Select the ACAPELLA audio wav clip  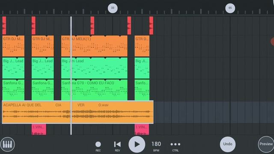pyautogui.click(x=78, y=112)
